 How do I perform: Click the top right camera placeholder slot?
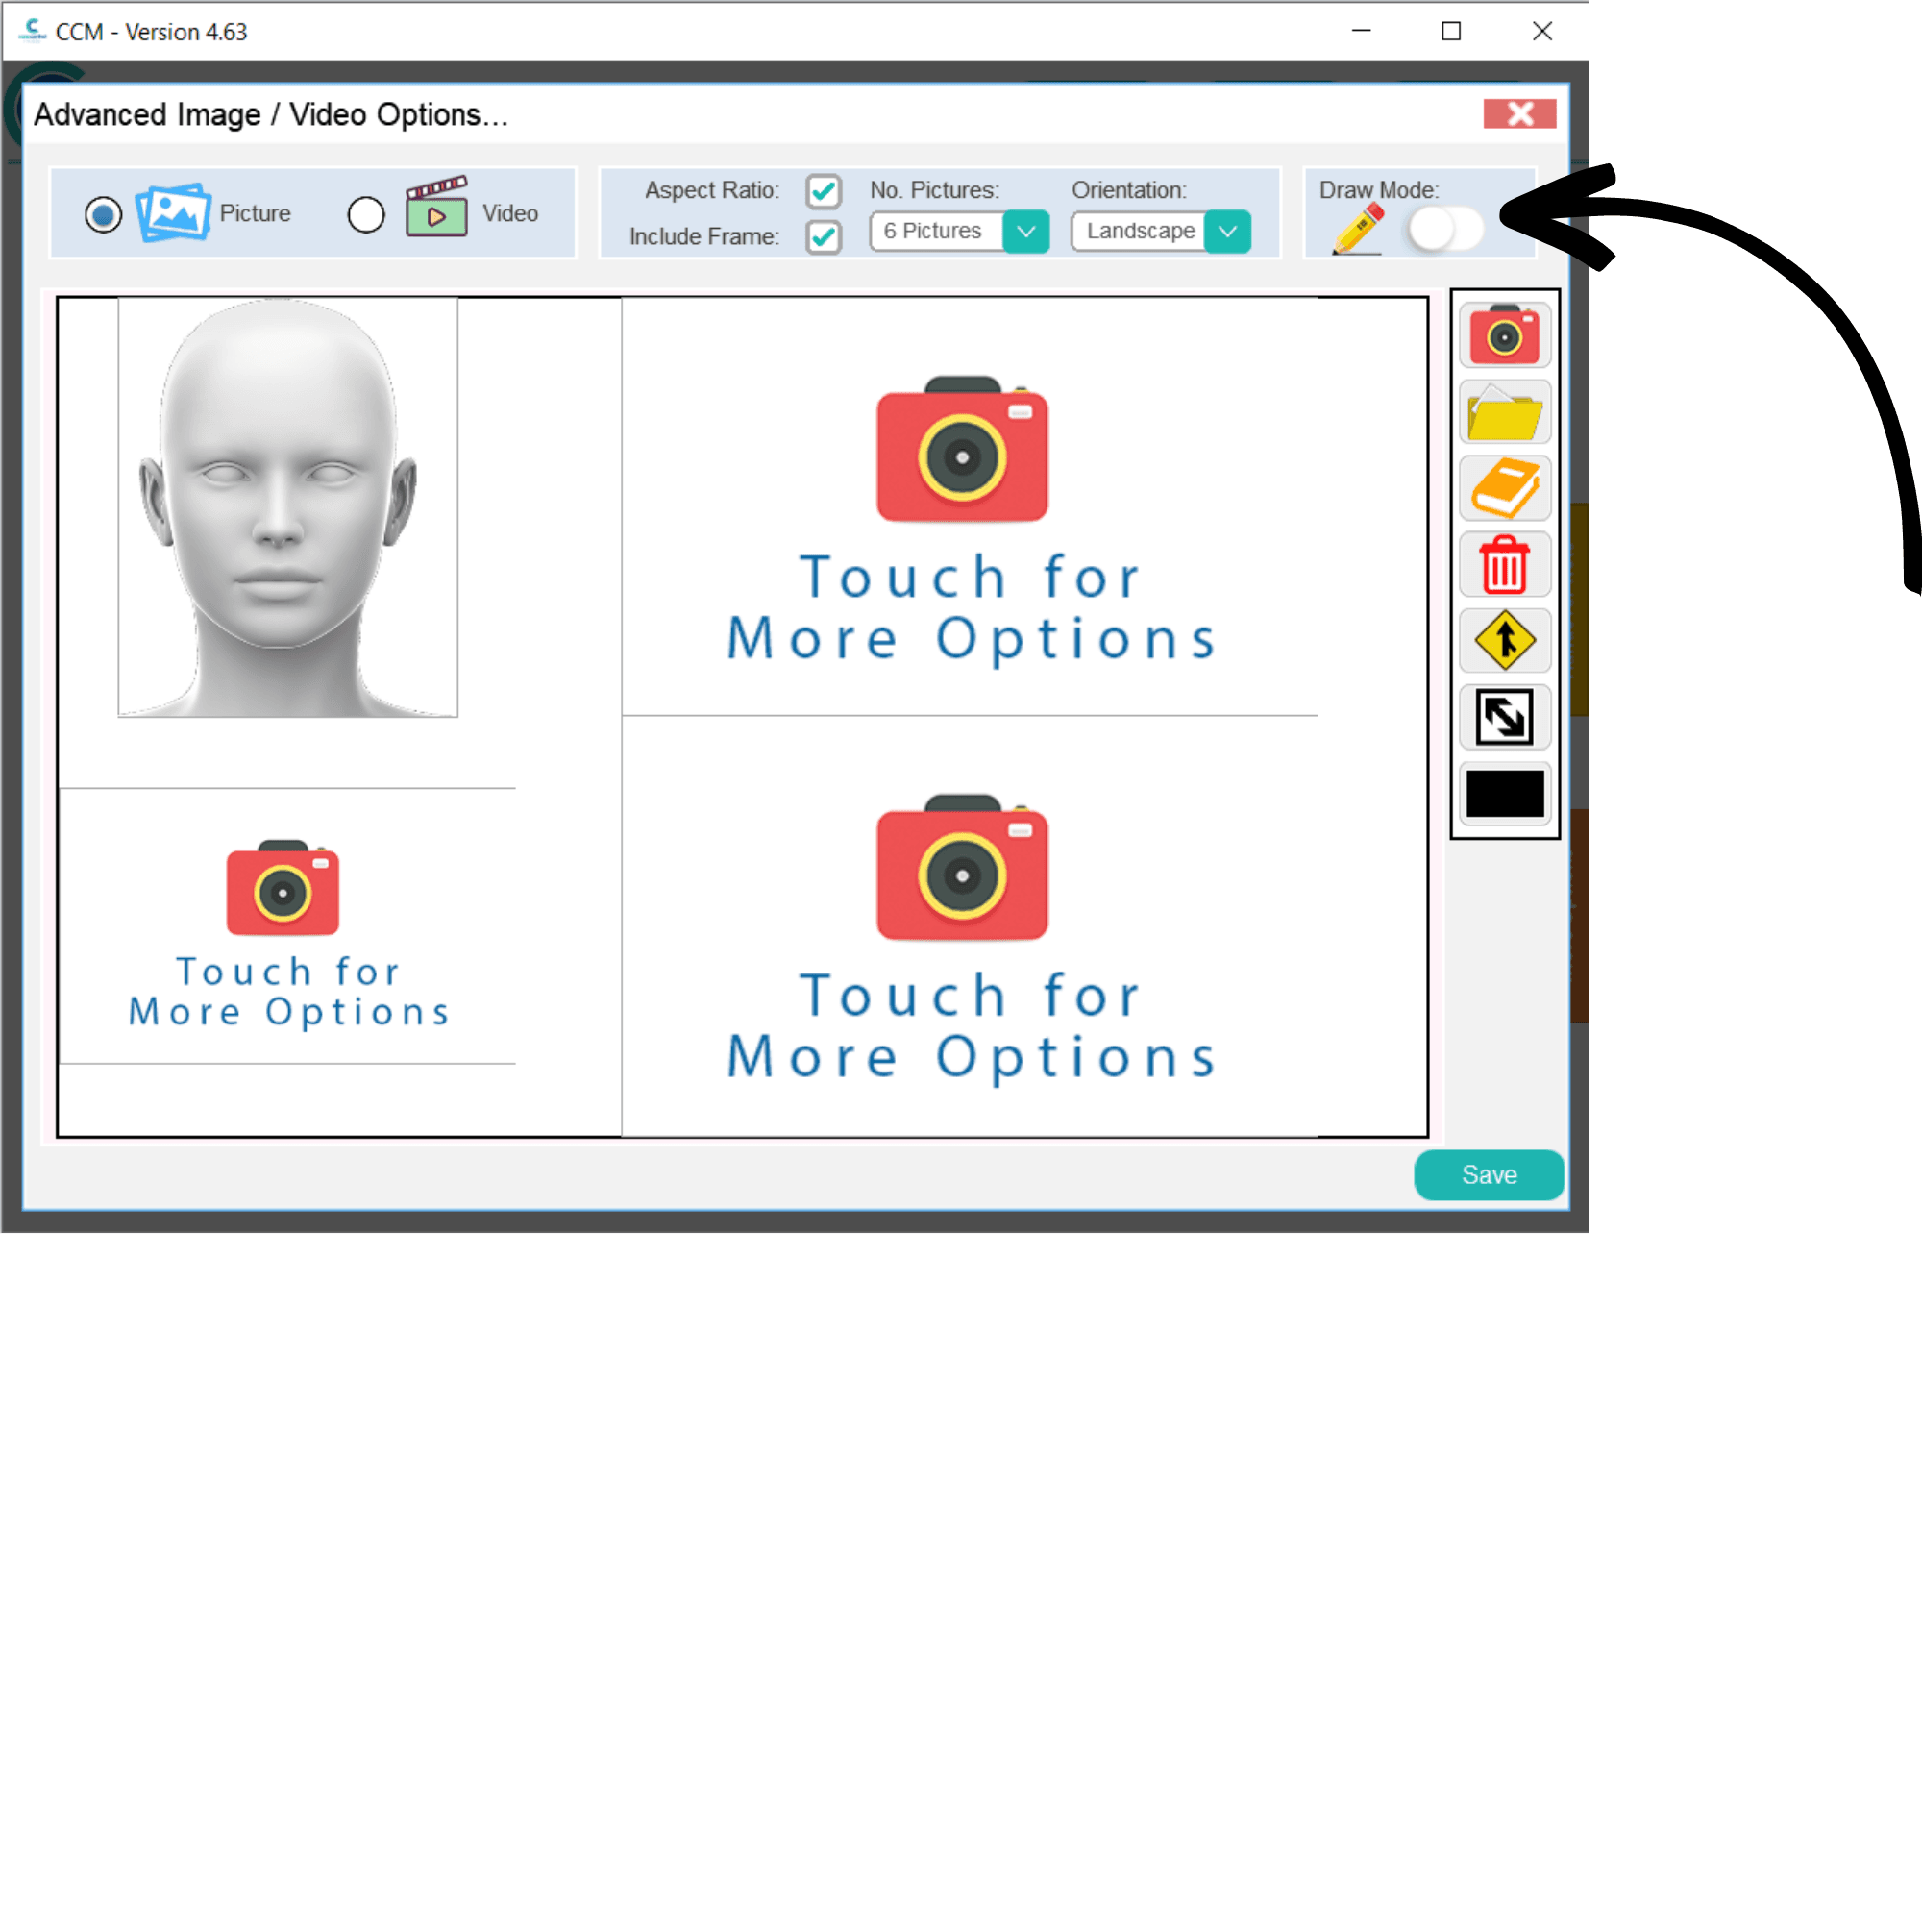pos(970,506)
